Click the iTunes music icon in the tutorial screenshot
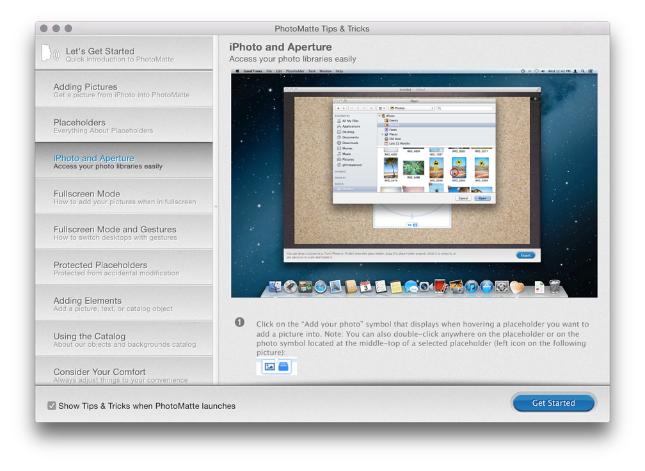Image resolution: width=645 pixels, height=471 pixels. pos(472,286)
